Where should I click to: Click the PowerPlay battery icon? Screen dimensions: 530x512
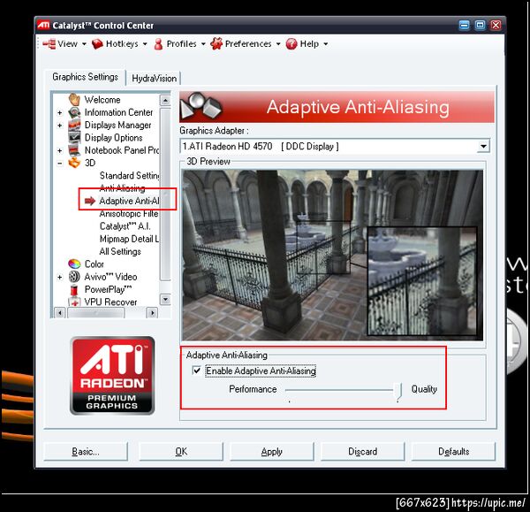point(74,289)
